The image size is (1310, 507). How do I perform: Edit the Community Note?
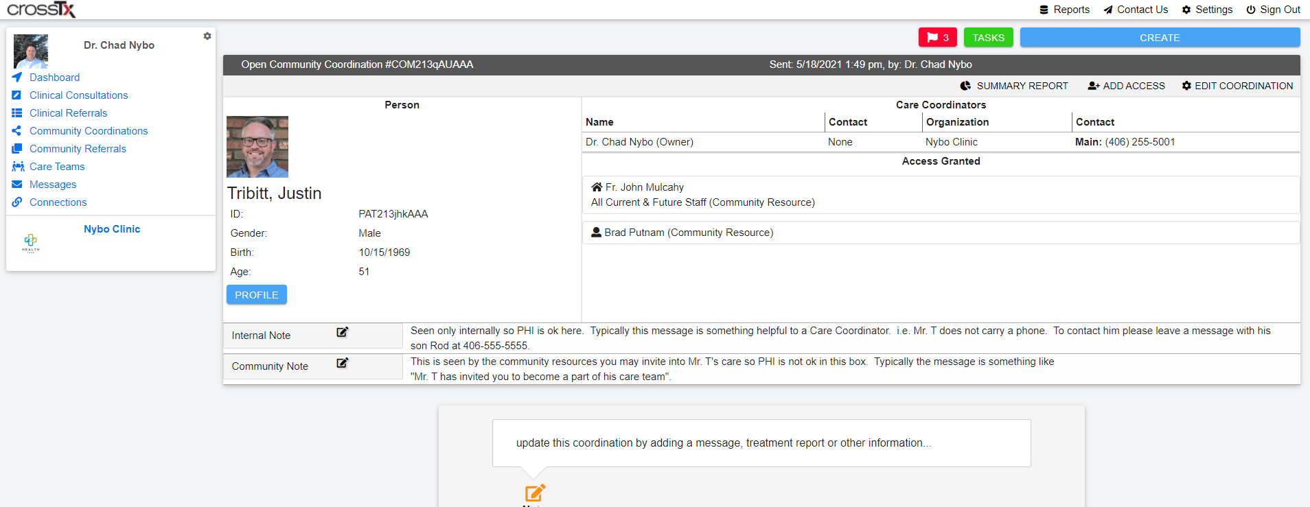tap(342, 363)
